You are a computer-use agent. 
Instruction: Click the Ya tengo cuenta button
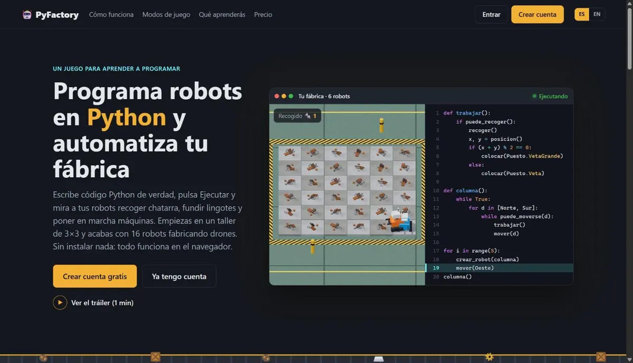(x=179, y=276)
